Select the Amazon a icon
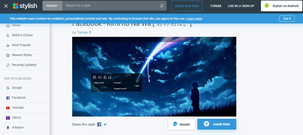The height and width of the screenshot is (135, 303). pyautogui.click(x=8, y=128)
